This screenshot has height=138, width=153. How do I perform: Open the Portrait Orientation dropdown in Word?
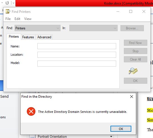click(x=111, y=136)
